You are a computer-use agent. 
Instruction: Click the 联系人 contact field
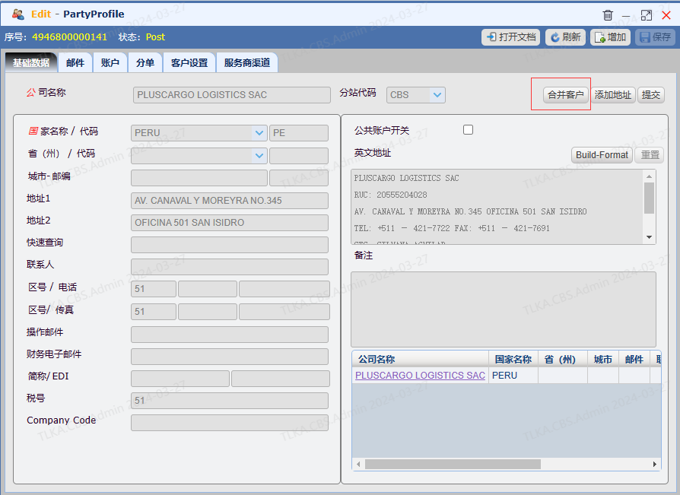[x=230, y=267]
